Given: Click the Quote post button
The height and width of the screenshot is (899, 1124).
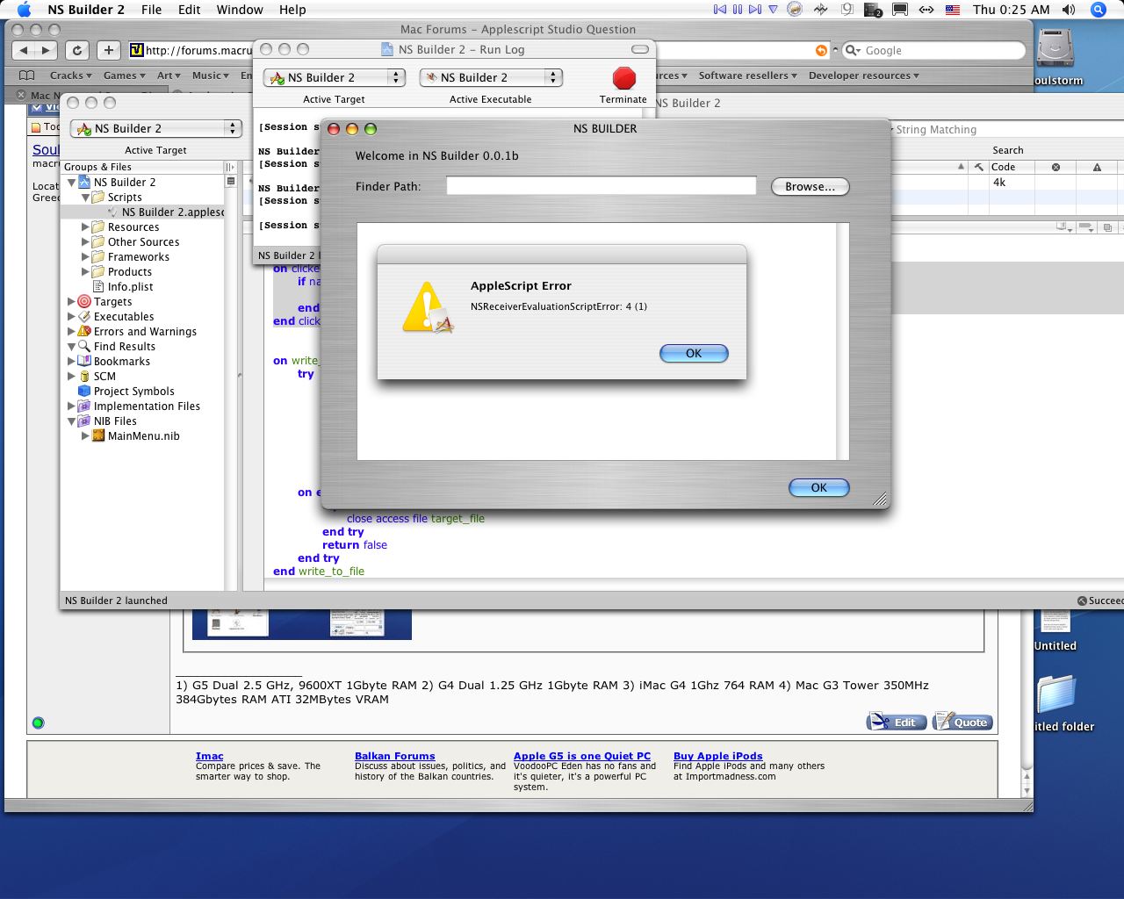Looking at the screenshot, I should pos(962,722).
